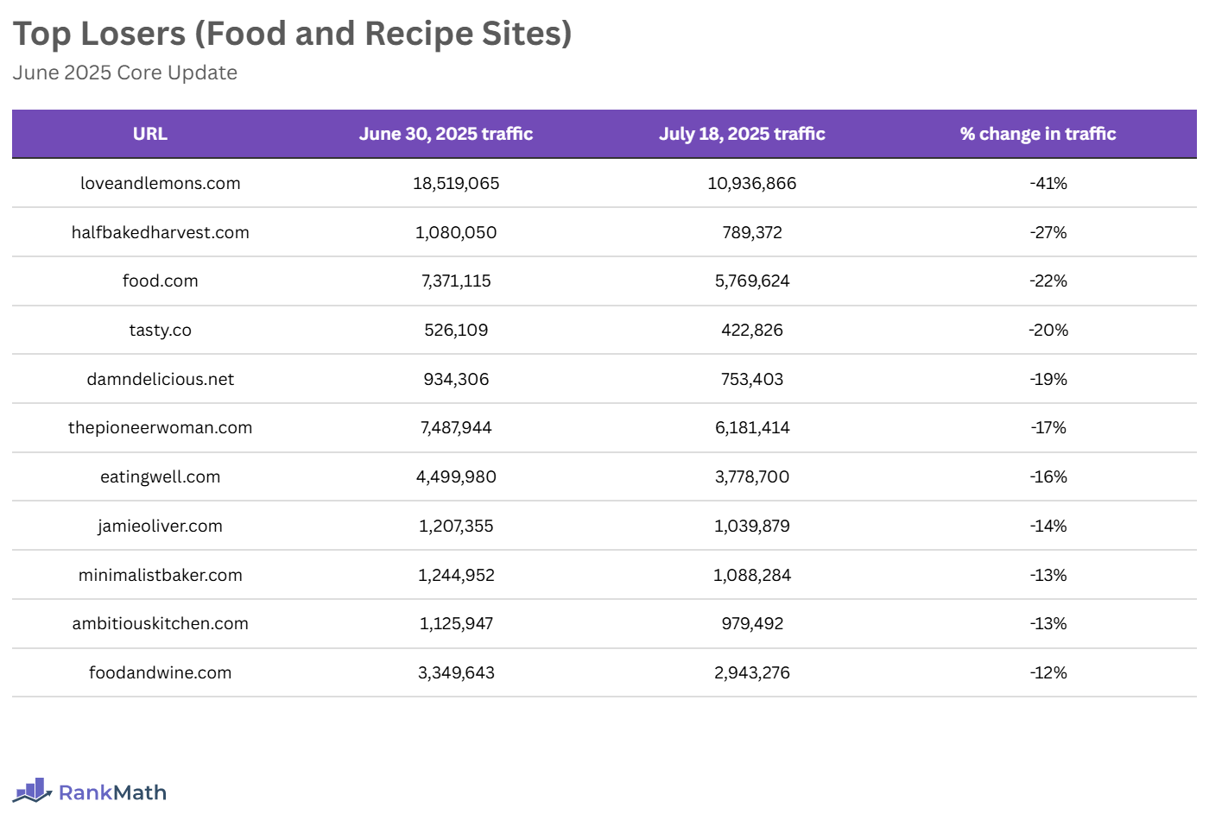
Task: Click the value 7,371,115
Action: 456,281
